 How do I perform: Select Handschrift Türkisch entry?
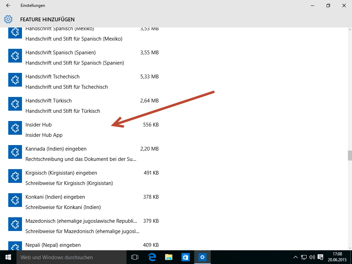(x=84, y=106)
